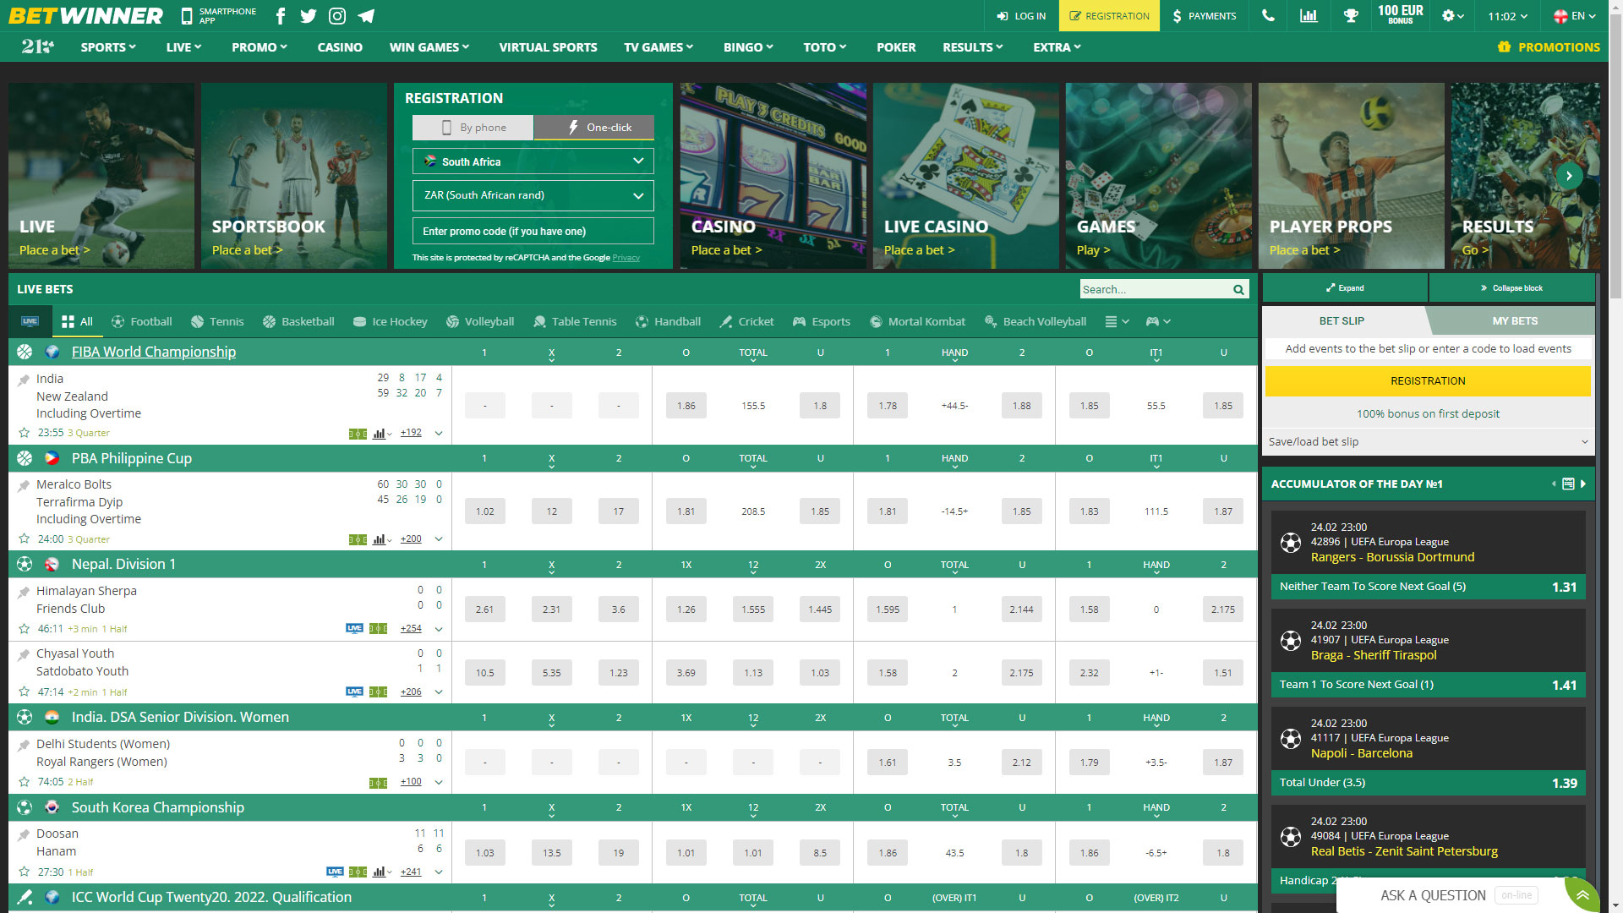Viewport: 1623px width, 913px height.
Task: Open the BetWinner Facebook page icon
Action: [281, 16]
